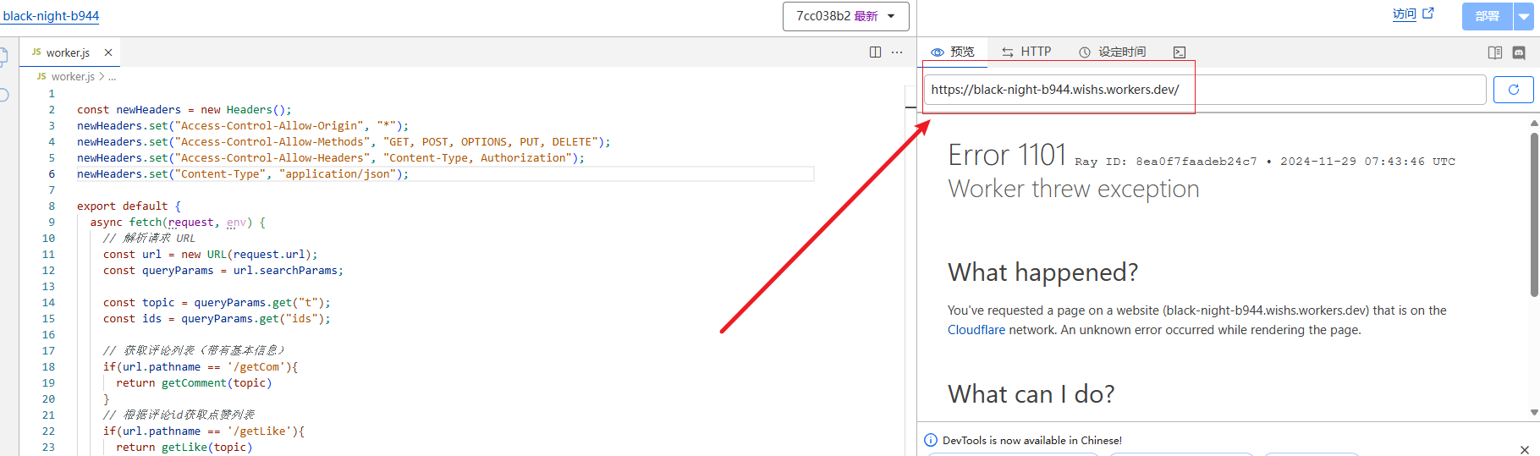Click the 访问 visit link
The height and width of the screenshot is (456, 1540).
pos(1405,14)
